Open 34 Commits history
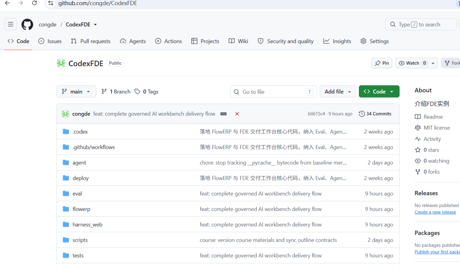 click(375, 114)
